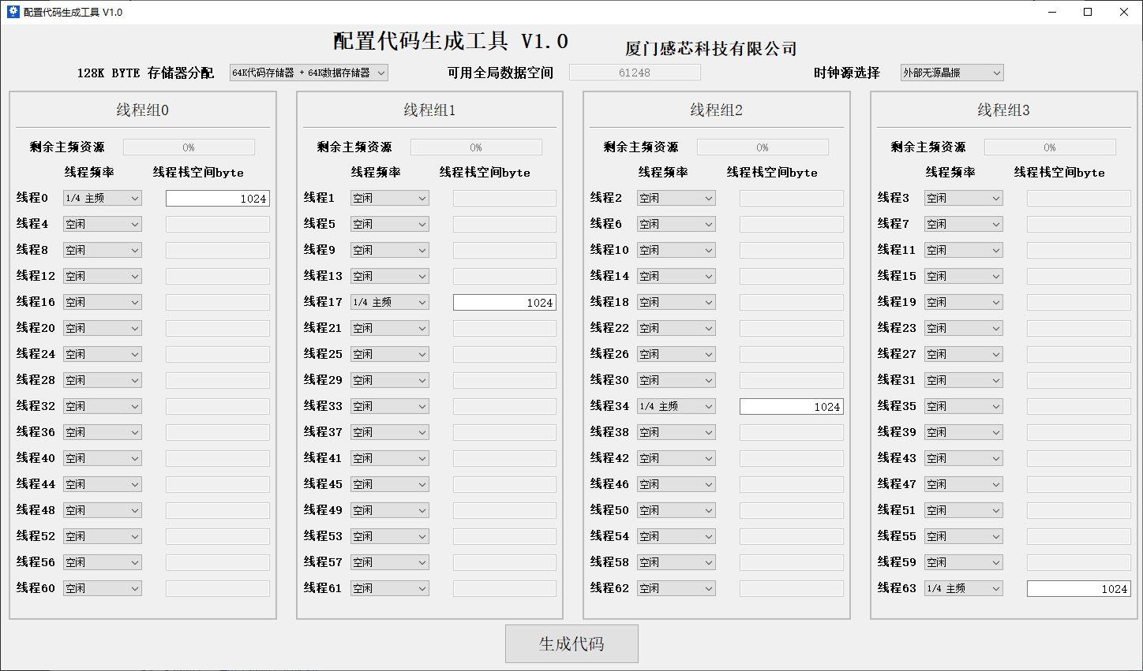Expand the 线程0 frequency dropdown
1143x671 pixels.
[103, 198]
